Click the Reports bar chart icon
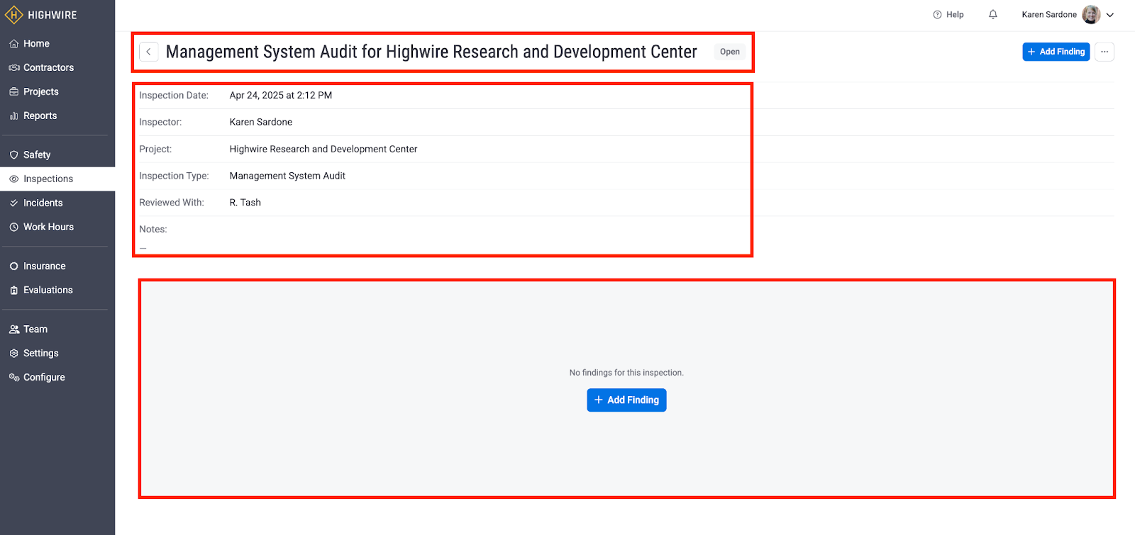Image resolution: width=1135 pixels, height=535 pixels. pyautogui.click(x=13, y=116)
